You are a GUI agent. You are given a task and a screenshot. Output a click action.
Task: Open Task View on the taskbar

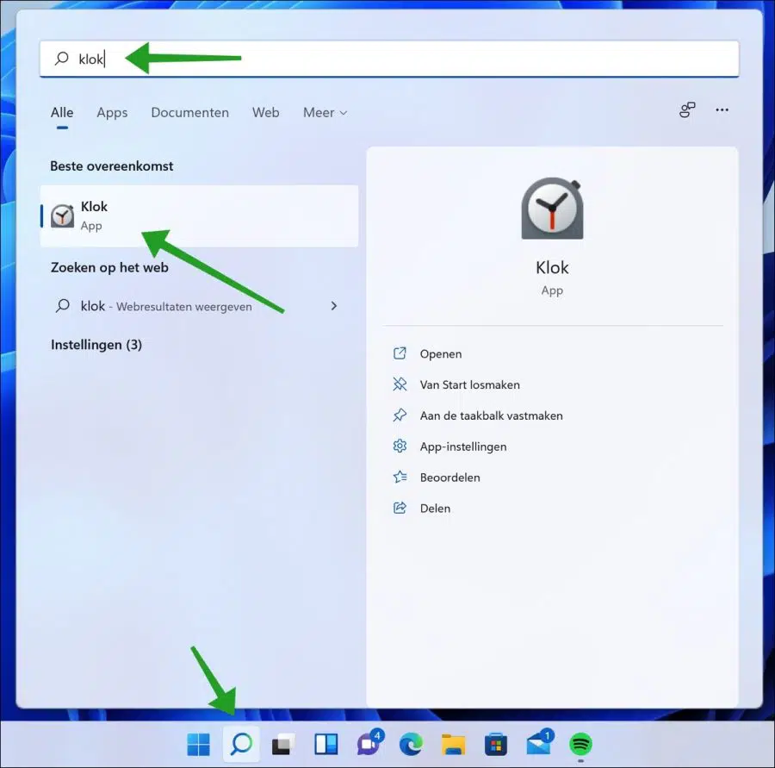283,744
